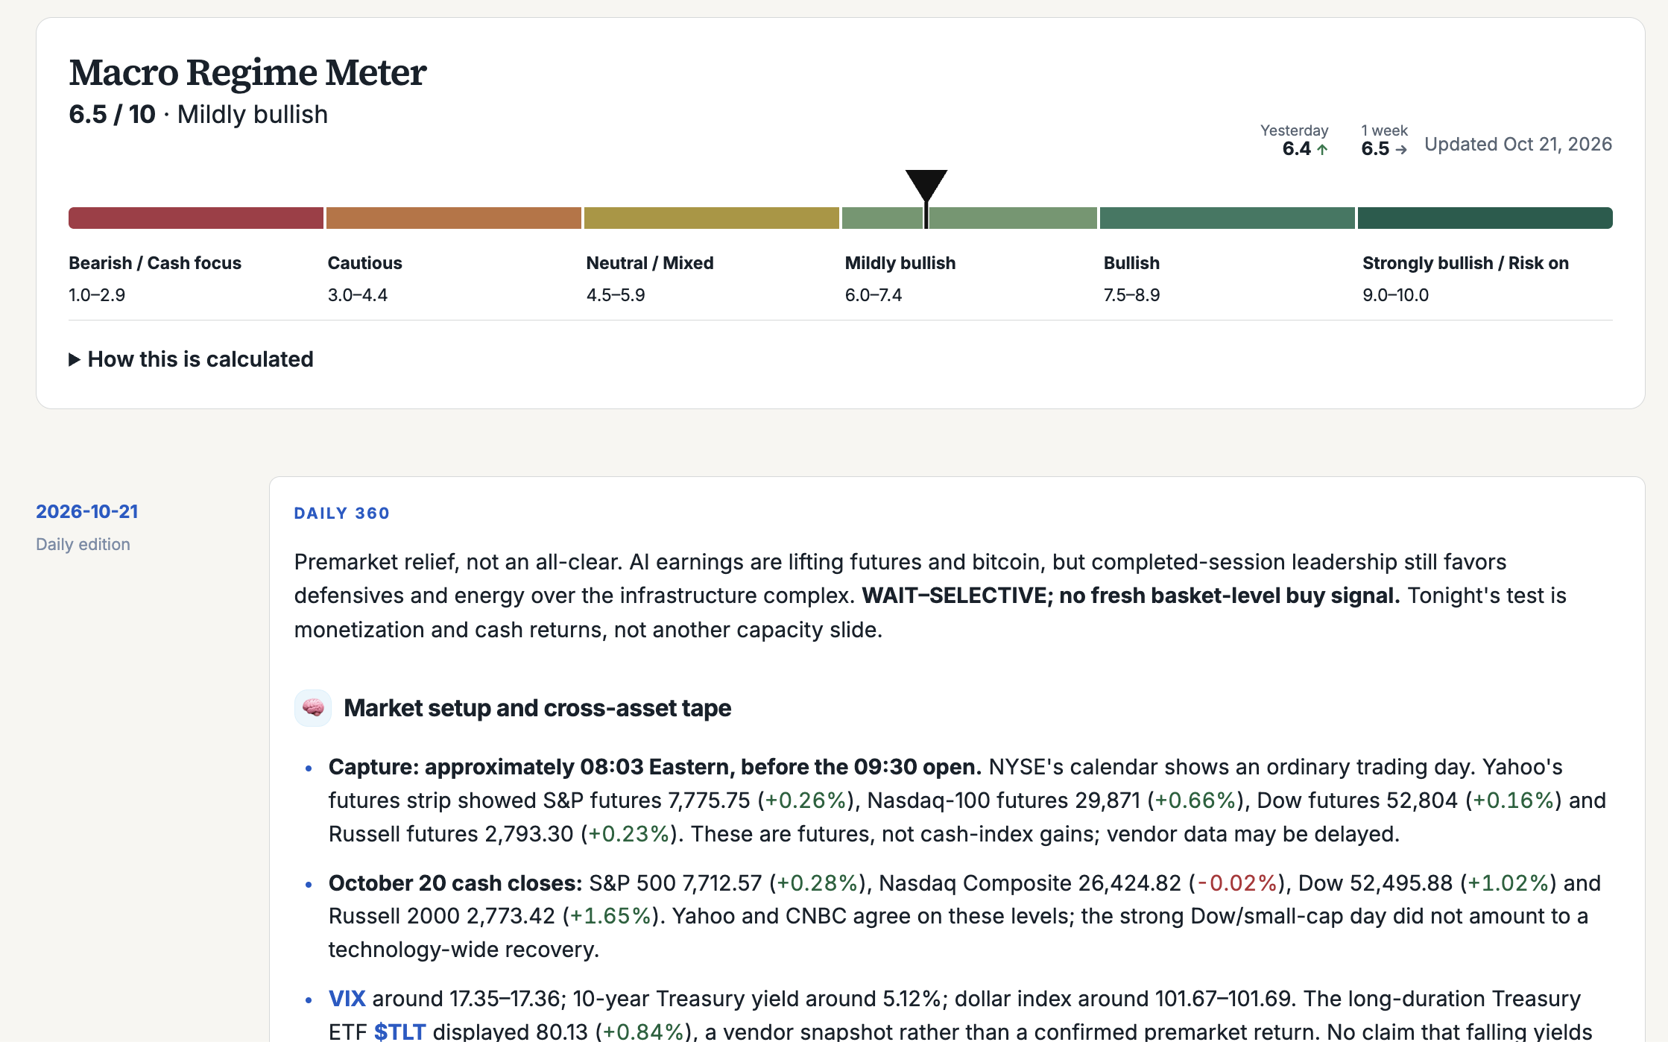Image resolution: width=1668 pixels, height=1042 pixels.
Task: Click the Bearish / Cash focus label
Action: click(x=155, y=263)
